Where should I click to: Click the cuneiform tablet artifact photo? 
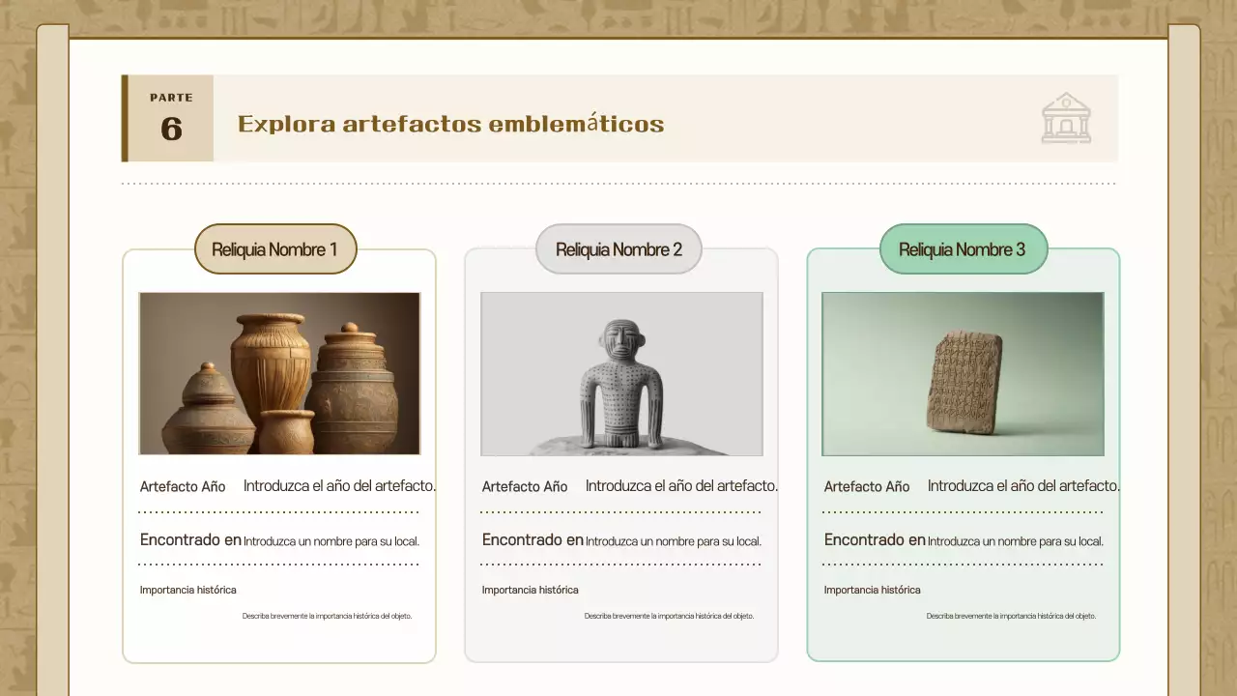tap(963, 373)
